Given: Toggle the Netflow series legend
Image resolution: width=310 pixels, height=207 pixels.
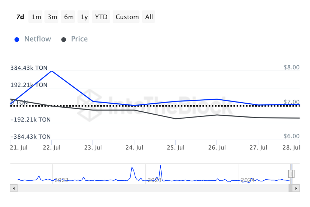Looking at the screenshot, I should pos(33,39).
